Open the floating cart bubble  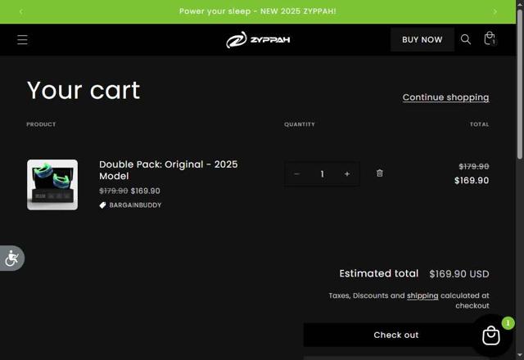(491, 335)
